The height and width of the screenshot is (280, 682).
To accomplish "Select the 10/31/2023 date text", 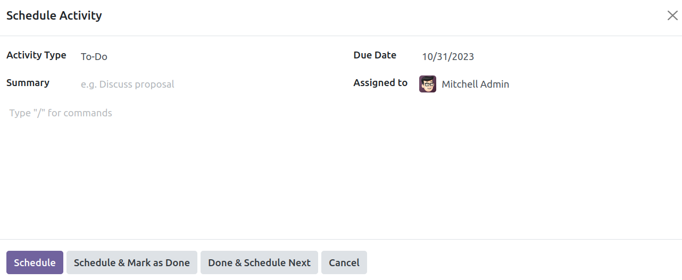I will [x=448, y=56].
